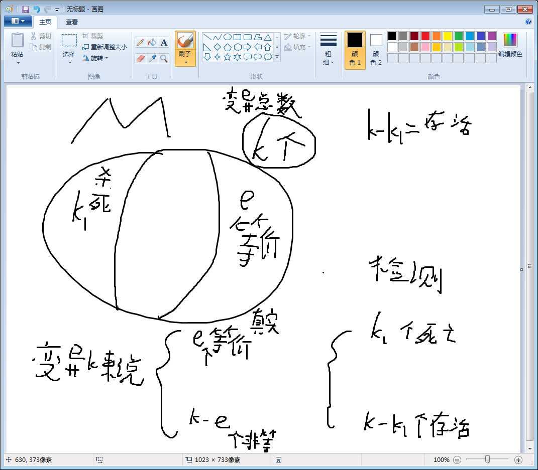Select the Curve shape
Screen dimensions: 538x470
[217, 37]
